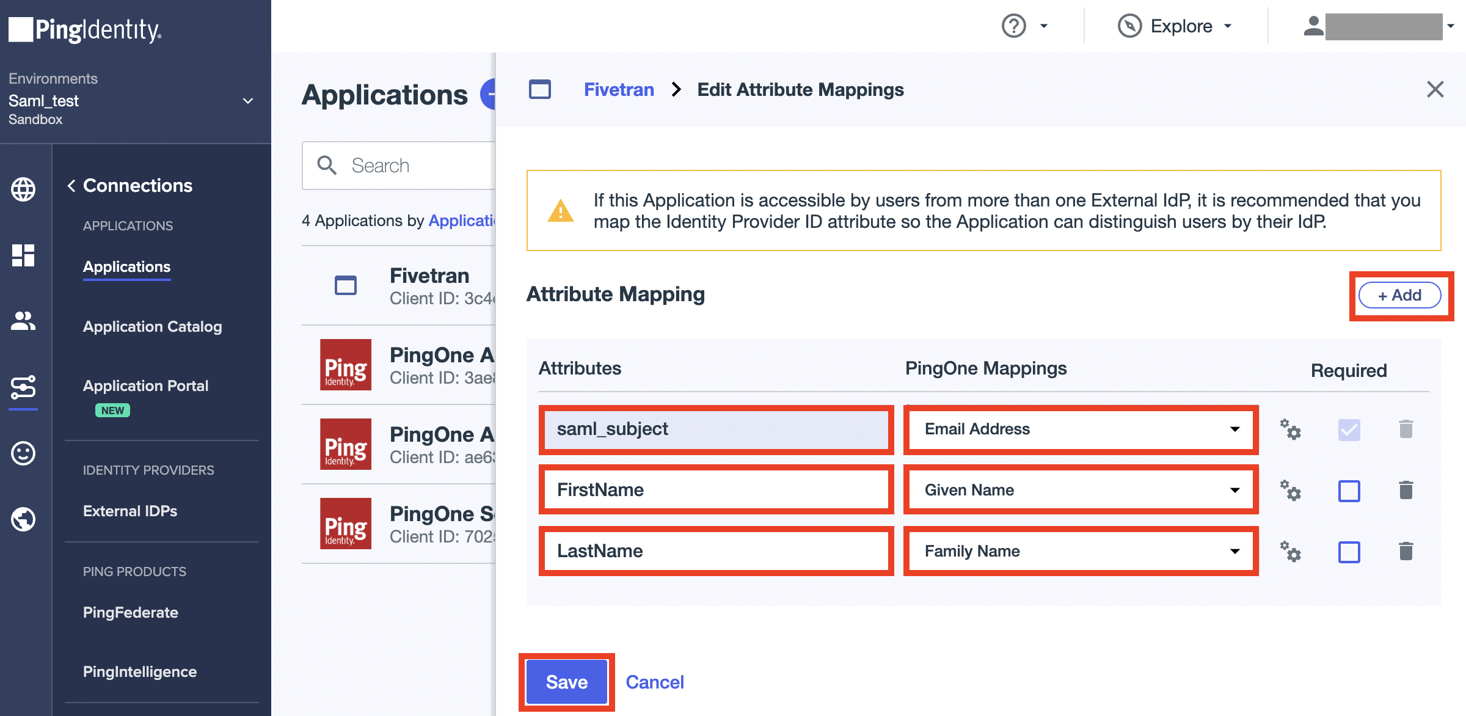Screen dimensions: 1466x716
Task: Select the connections sidebar icon
Action: [x=23, y=387]
